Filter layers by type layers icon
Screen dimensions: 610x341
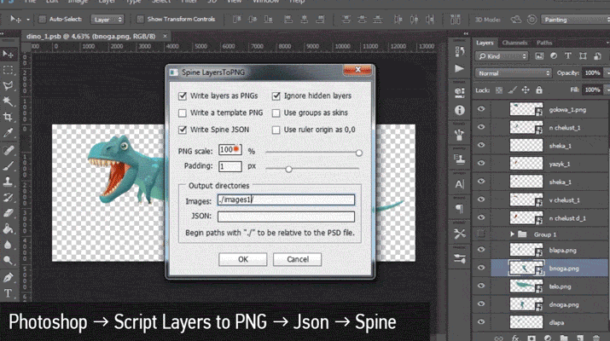(568, 56)
